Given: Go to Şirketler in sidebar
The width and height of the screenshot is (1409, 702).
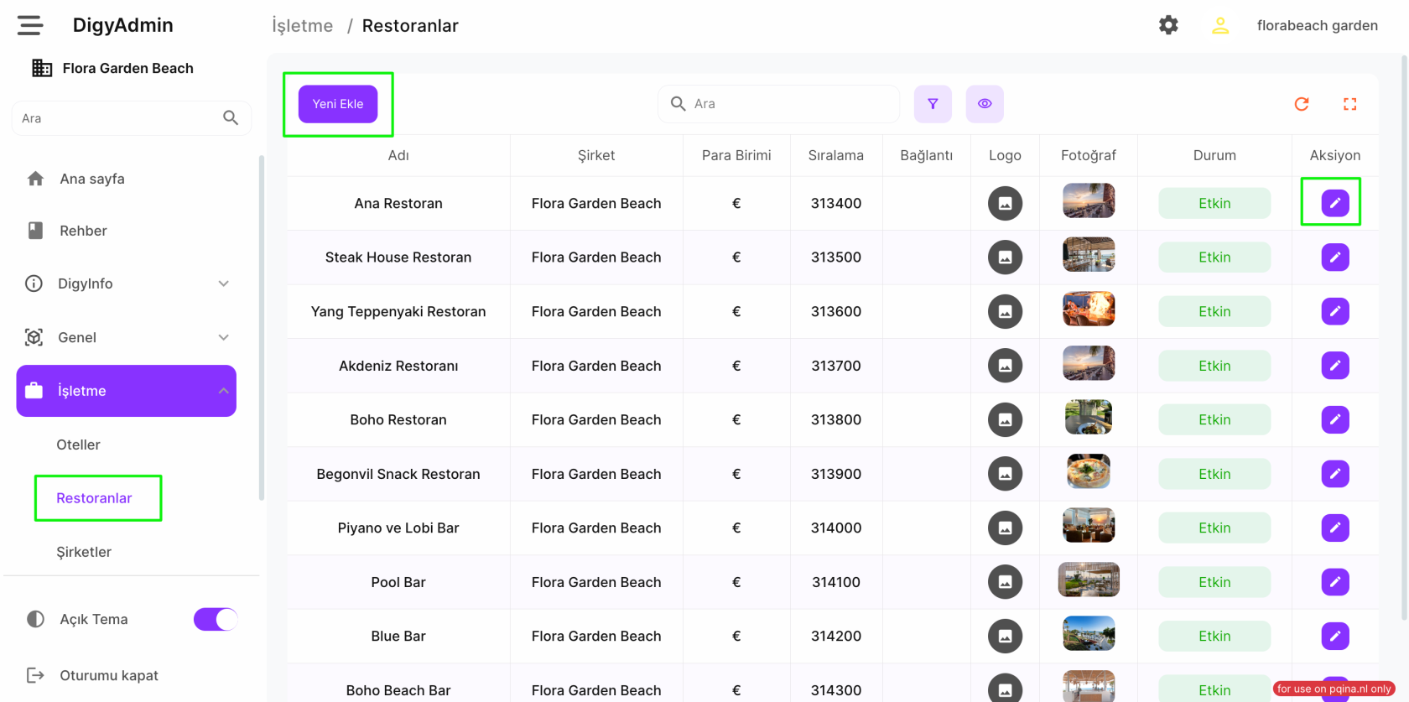Looking at the screenshot, I should pyautogui.click(x=84, y=552).
